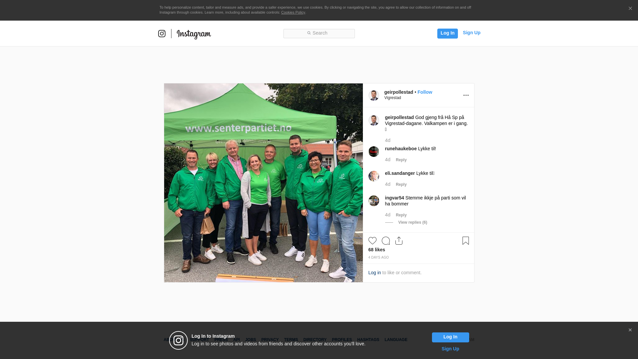The height and width of the screenshot is (359, 638).
Task: Click the 4d timestamp under the caption
Action: pyautogui.click(x=388, y=140)
